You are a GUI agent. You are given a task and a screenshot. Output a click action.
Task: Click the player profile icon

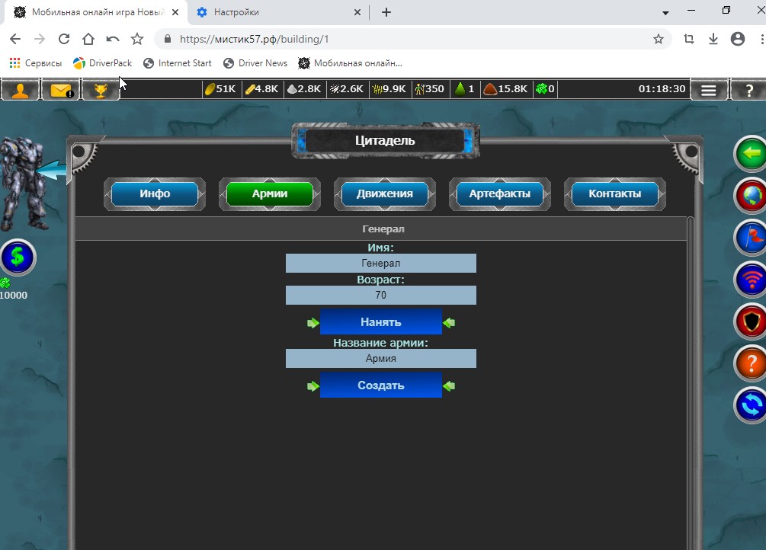(21, 90)
